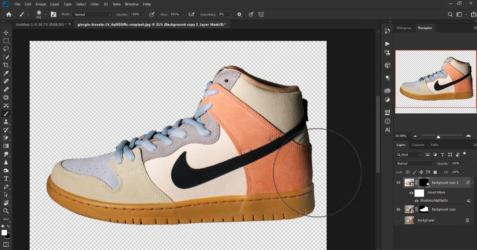Select the Path Selection tool
The height and width of the screenshot is (250, 477).
click(x=6, y=195)
